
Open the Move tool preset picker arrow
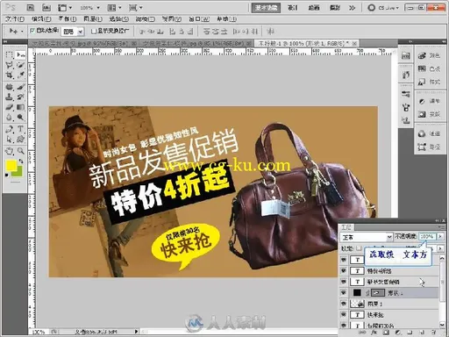(22, 31)
